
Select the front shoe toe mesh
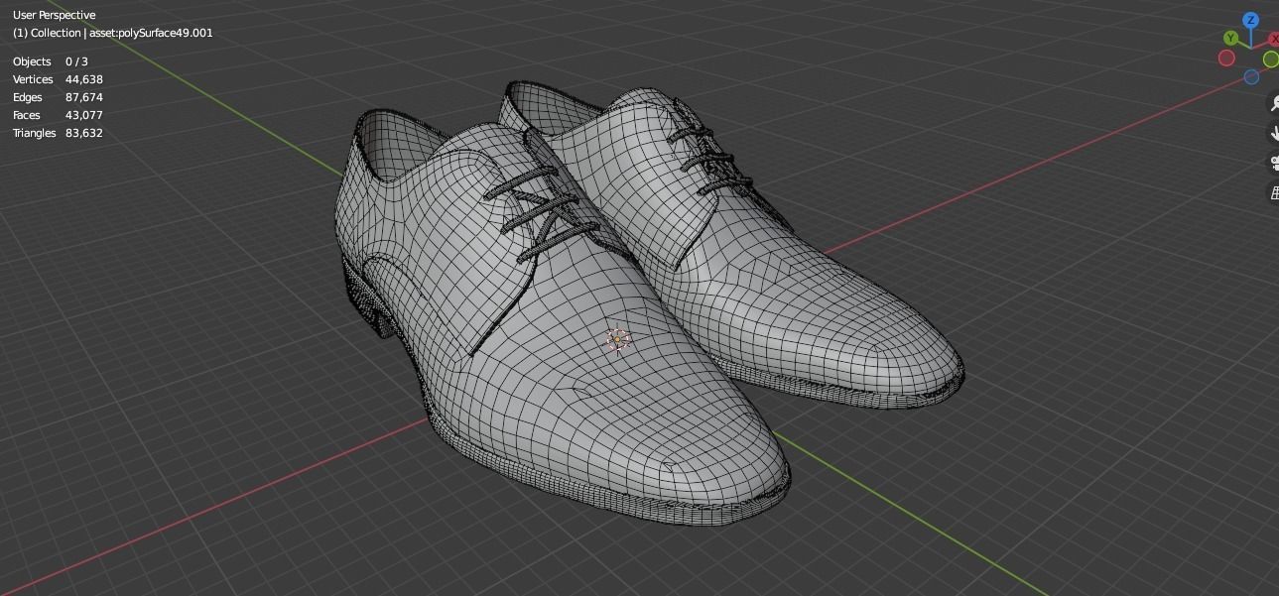coord(695,446)
